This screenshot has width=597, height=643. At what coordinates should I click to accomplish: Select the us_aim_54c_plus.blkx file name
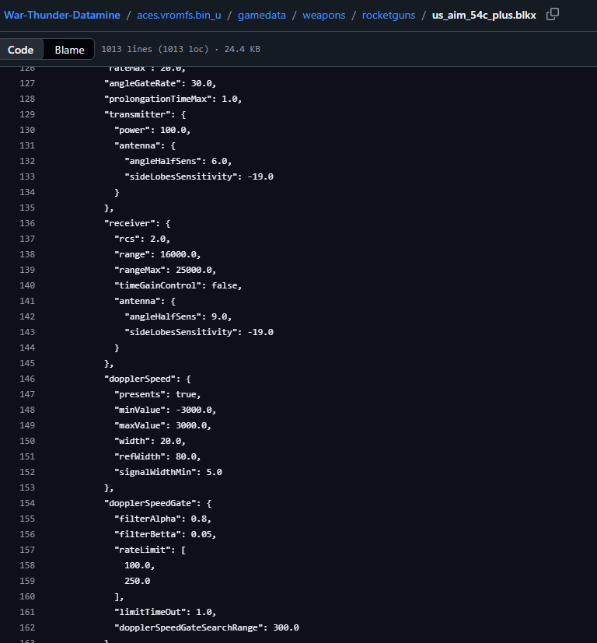(x=484, y=16)
